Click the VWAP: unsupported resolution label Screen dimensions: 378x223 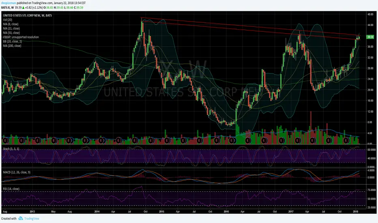coord(21,37)
